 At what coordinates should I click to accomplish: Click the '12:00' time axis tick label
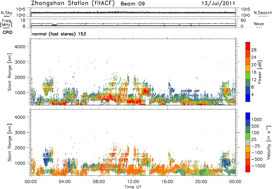point(133,182)
